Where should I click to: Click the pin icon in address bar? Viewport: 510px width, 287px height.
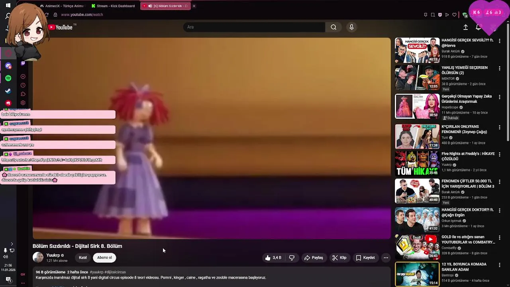point(426,15)
